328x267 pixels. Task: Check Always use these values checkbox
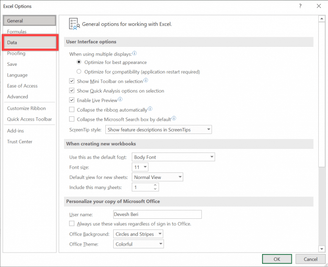pyautogui.click(x=72, y=223)
